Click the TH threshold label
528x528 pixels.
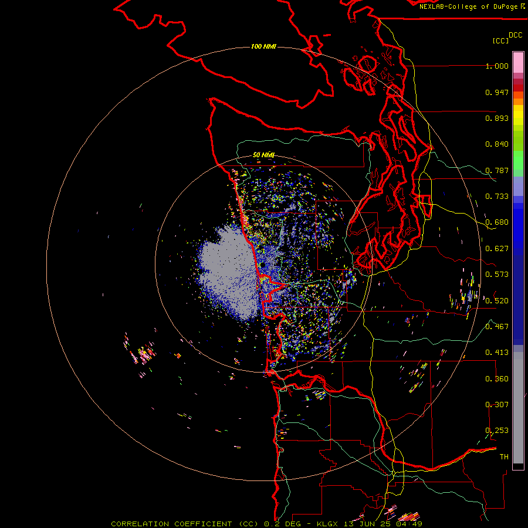(504, 457)
